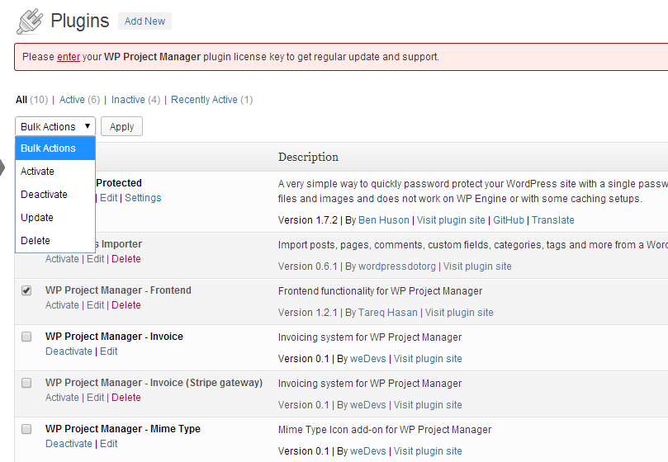Open Ben Huson author link
Image resolution: width=668 pixels, height=462 pixels.
click(x=383, y=220)
